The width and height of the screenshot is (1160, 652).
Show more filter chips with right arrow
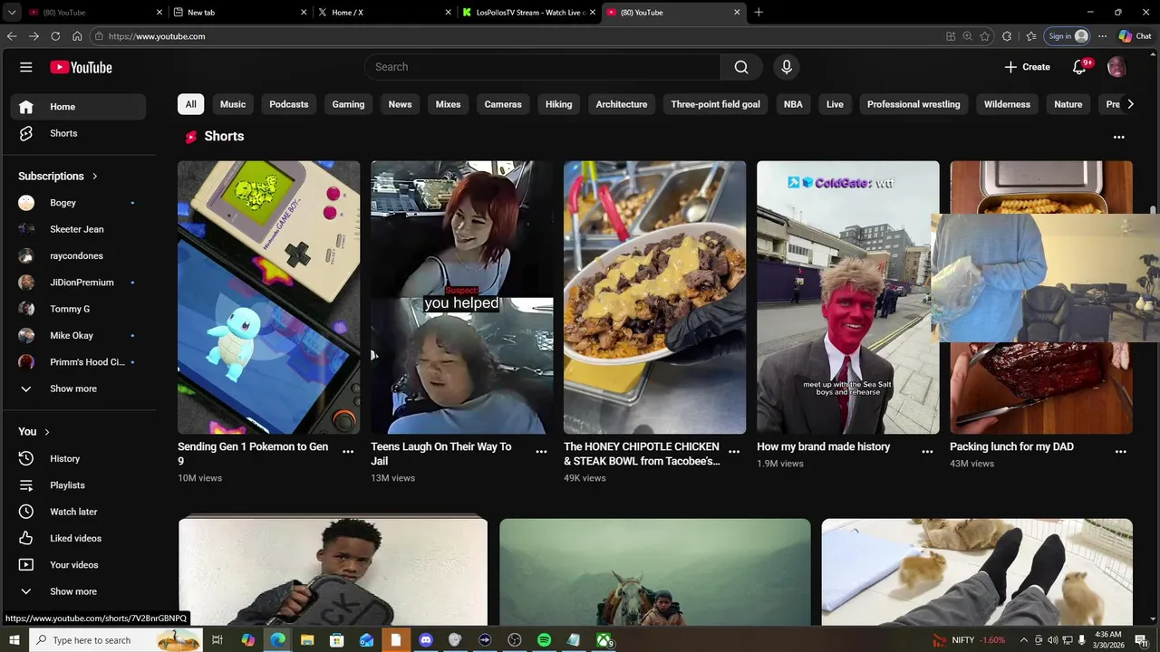pyautogui.click(x=1130, y=104)
